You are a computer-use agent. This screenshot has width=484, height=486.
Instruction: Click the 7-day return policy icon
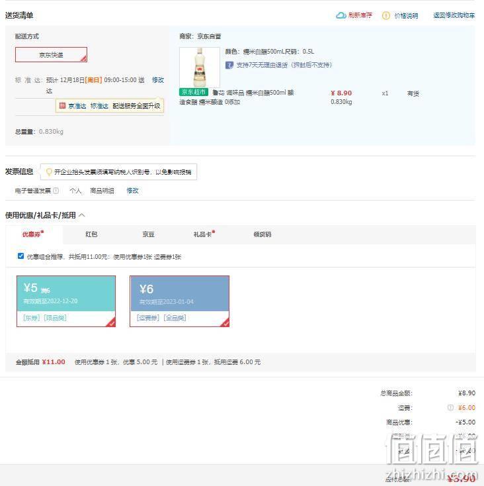tap(229, 65)
